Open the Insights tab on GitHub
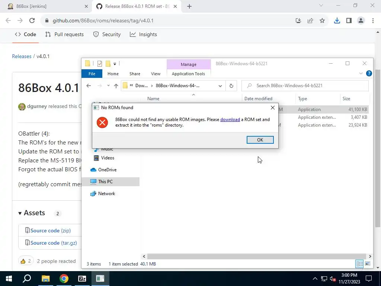Viewport: 381px width, 286px height. [143, 35]
